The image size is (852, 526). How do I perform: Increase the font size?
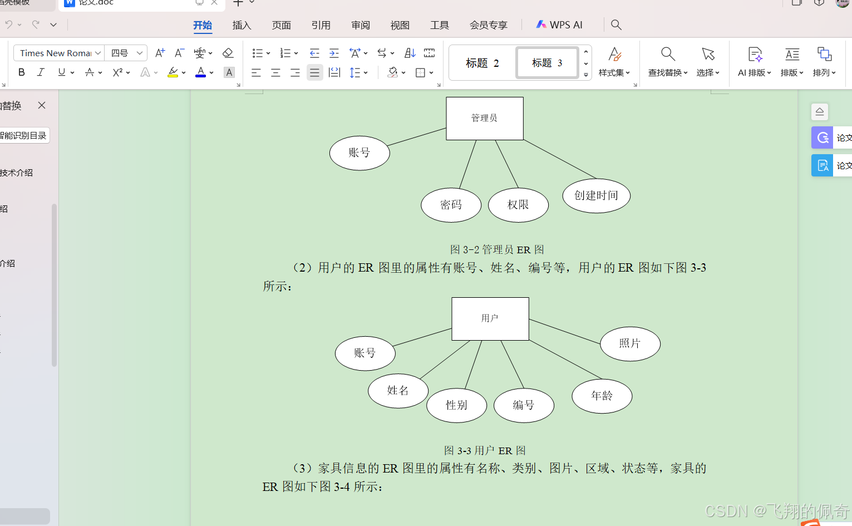[160, 53]
